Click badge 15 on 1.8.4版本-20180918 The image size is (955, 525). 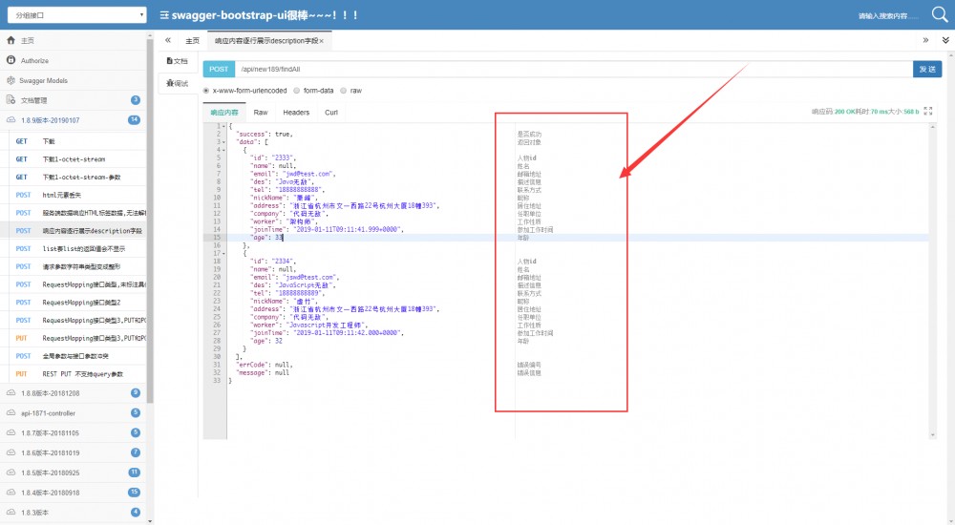pos(134,493)
